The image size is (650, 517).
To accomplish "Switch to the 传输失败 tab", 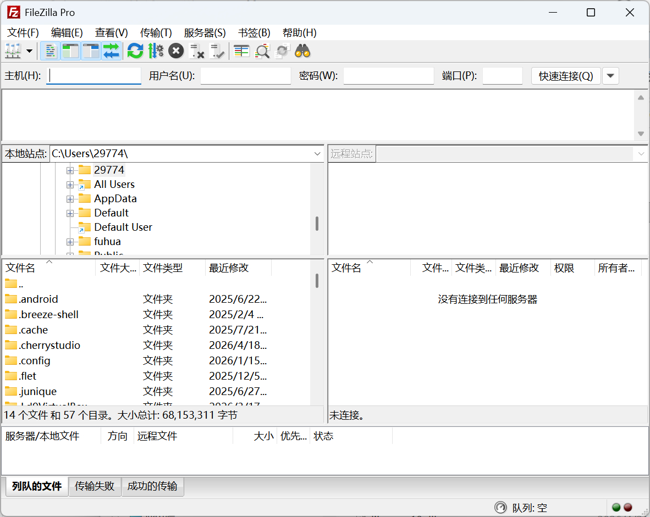I will tap(95, 486).
